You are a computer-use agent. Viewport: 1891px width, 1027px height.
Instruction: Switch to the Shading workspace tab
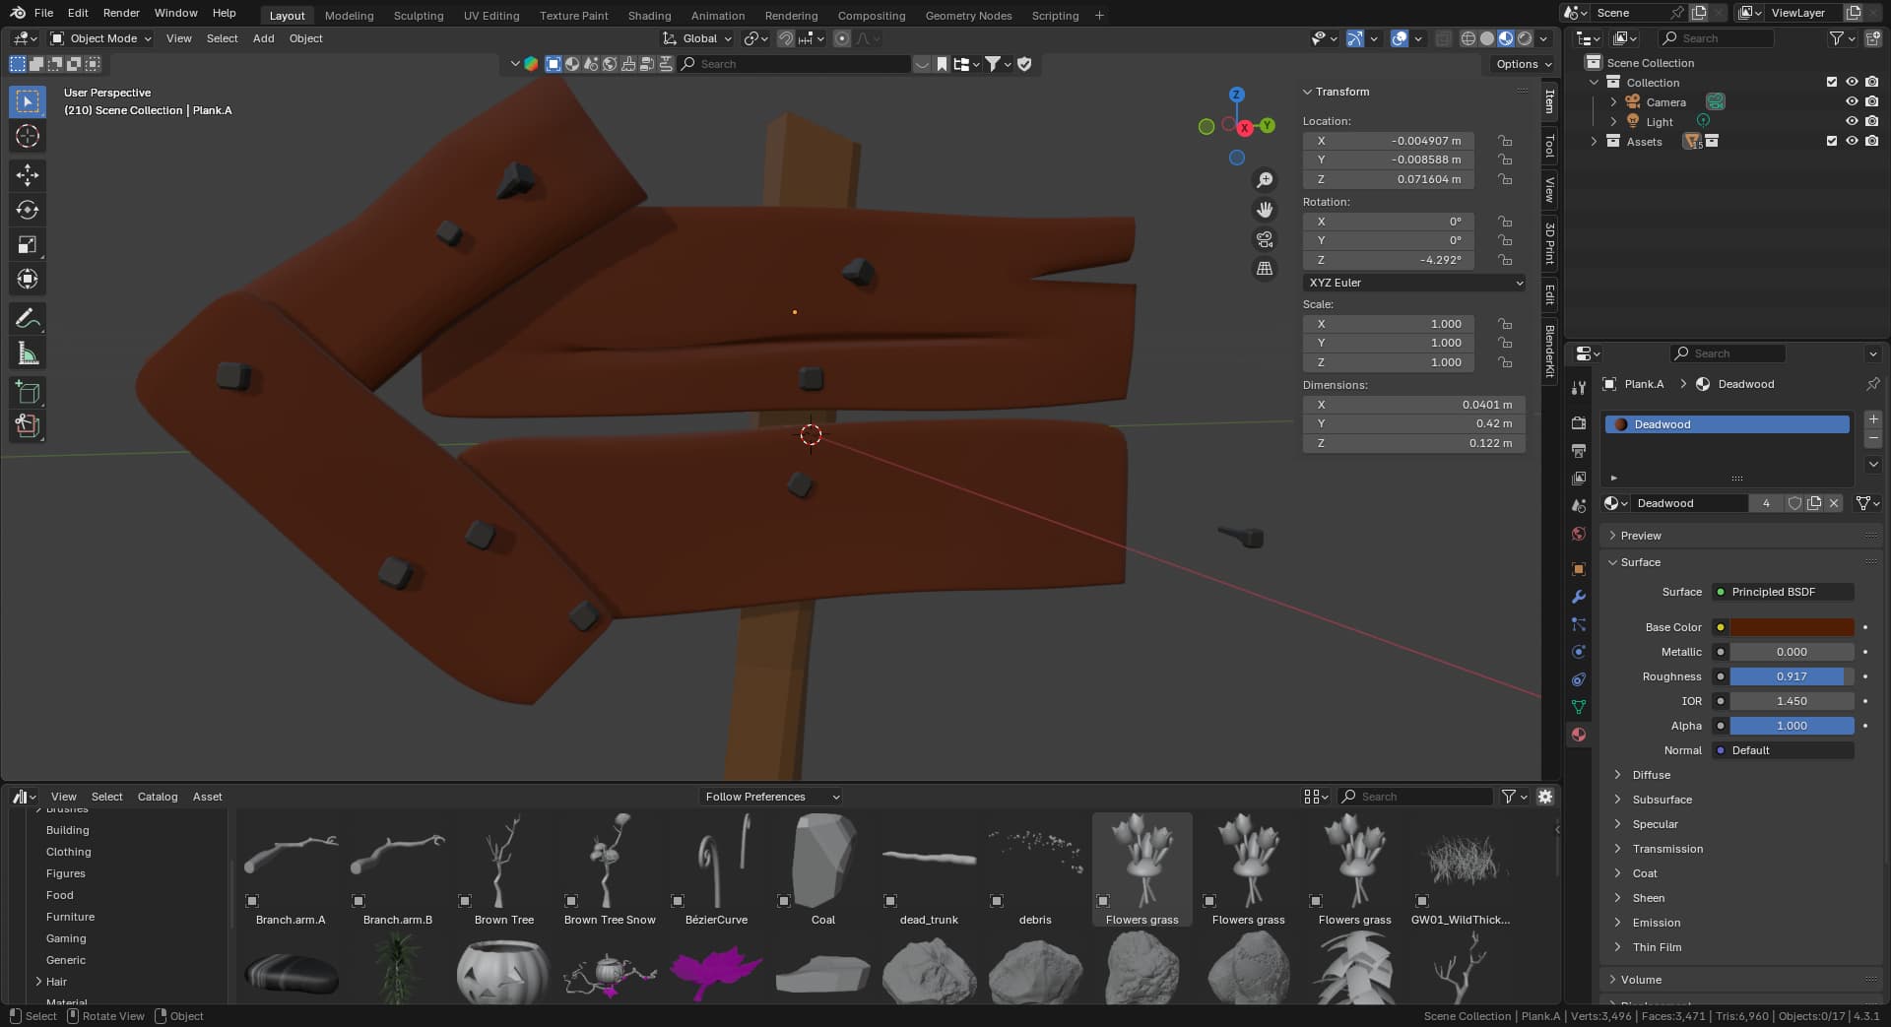[649, 16]
